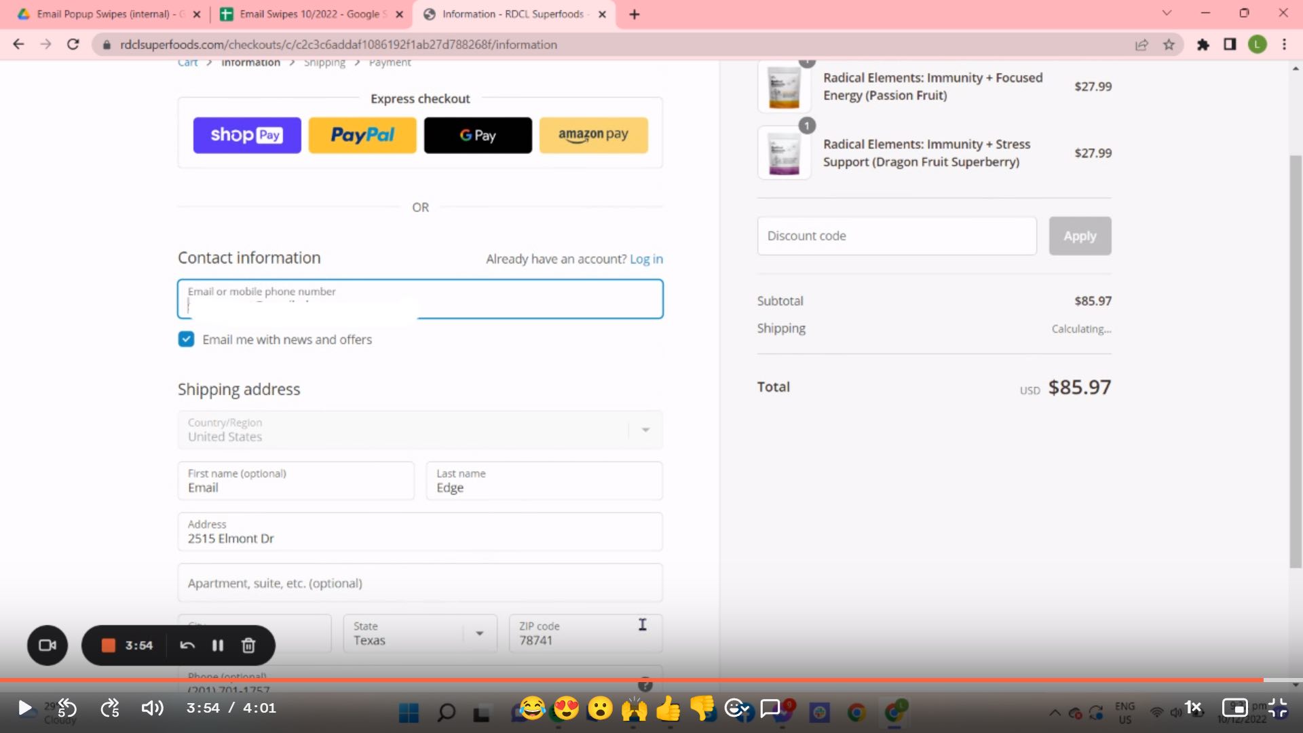Change playback speed 1x
This screenshot has height=733, width=1303.
click(1192, 708)
